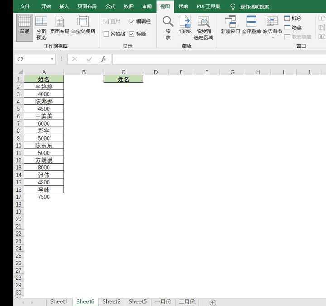Arrange All windows (全部重排)
This screenshot has height=306, width=326.
(x=251, y=25)
